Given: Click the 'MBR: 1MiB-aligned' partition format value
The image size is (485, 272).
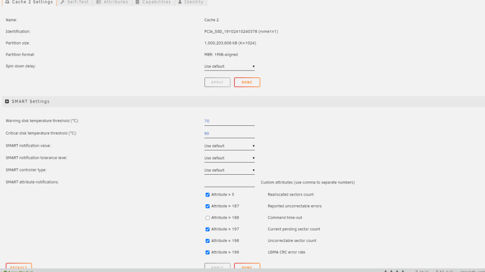Looking at the screenshot, I should tap(221, 55).
